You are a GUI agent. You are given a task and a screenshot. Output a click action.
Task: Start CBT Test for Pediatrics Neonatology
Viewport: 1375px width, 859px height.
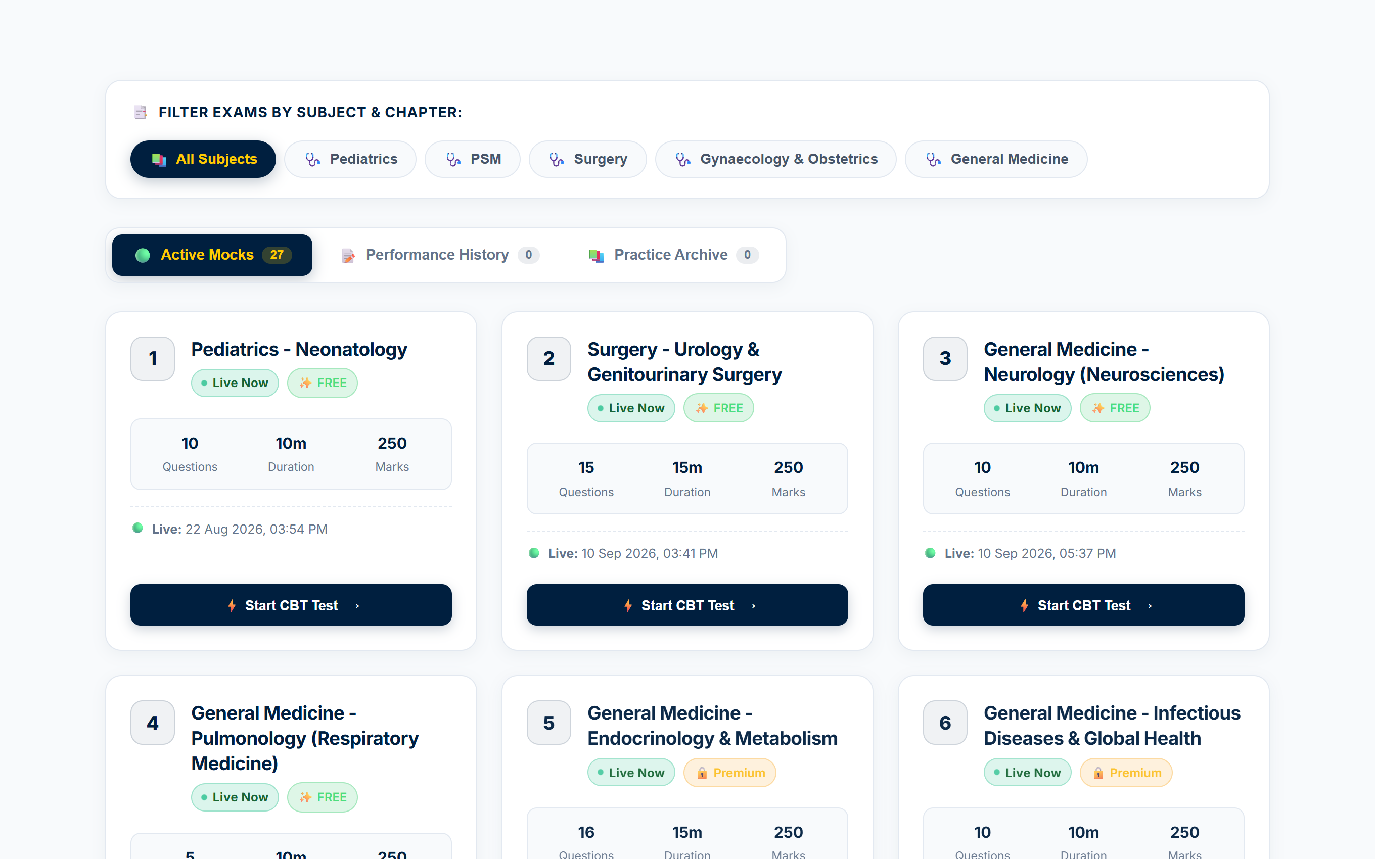291,605
